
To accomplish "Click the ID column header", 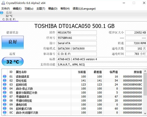I will pyautogui.click(x=11, y=72).
